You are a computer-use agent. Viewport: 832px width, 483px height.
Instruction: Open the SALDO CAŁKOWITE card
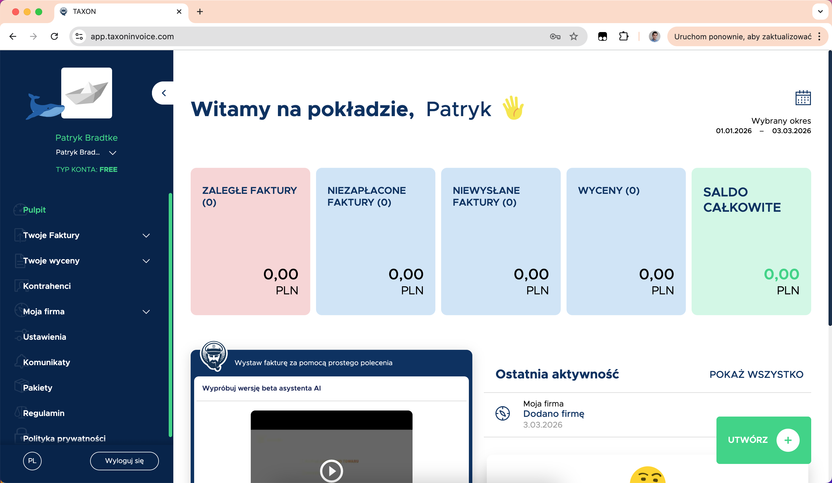(751, 241)
